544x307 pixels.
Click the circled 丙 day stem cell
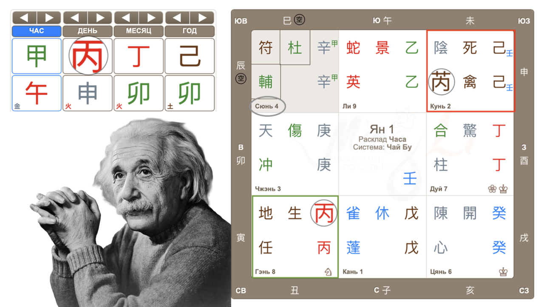[88, 56]
